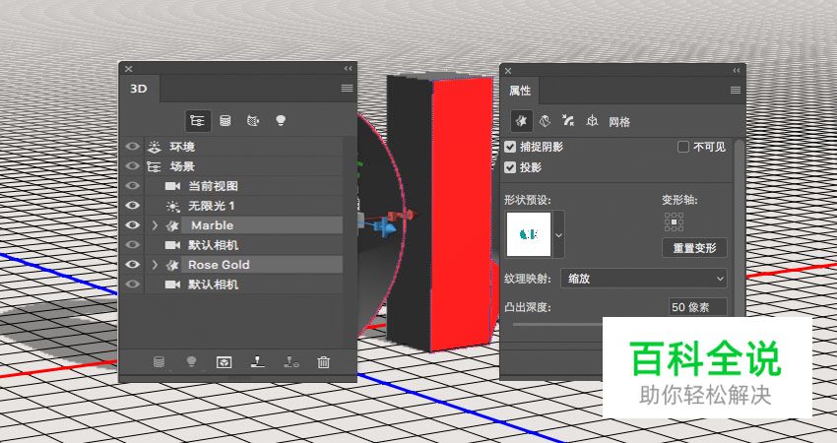Close the 3D panel
The width and height of the screenshot is (837, 443).
(129, 68)
